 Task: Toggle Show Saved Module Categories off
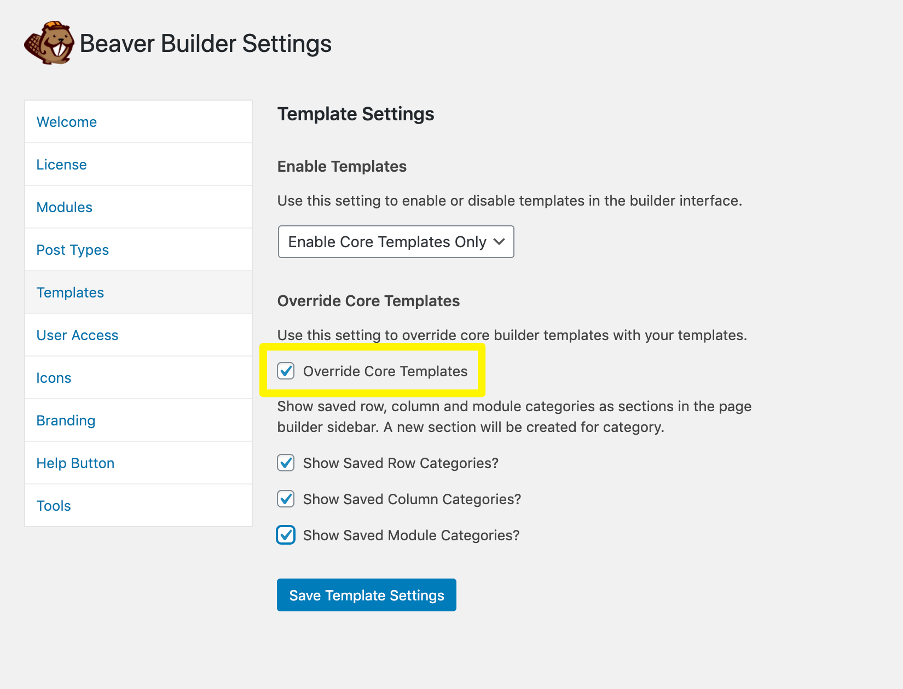click(286, 535)
